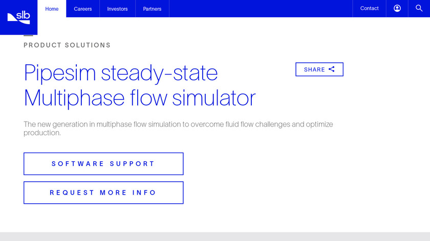Click the SLB logo

click(18, 17)
